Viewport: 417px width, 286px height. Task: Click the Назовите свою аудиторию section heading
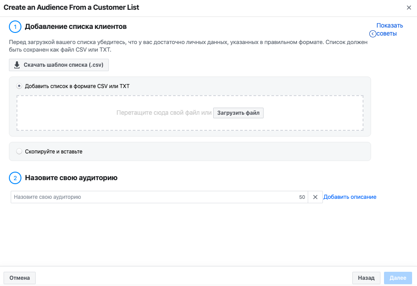tap(71, 178)
